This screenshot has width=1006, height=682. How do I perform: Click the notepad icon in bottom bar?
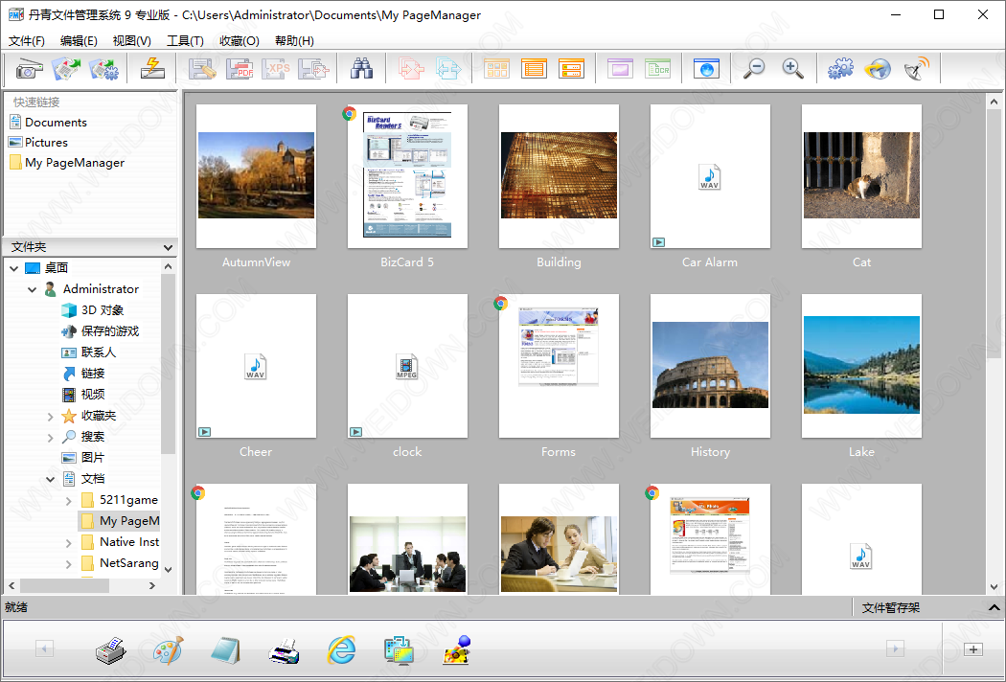[x=224, y=650]
